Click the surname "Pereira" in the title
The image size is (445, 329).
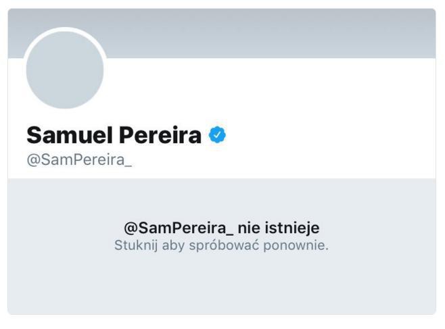click(x=160, y=135)
